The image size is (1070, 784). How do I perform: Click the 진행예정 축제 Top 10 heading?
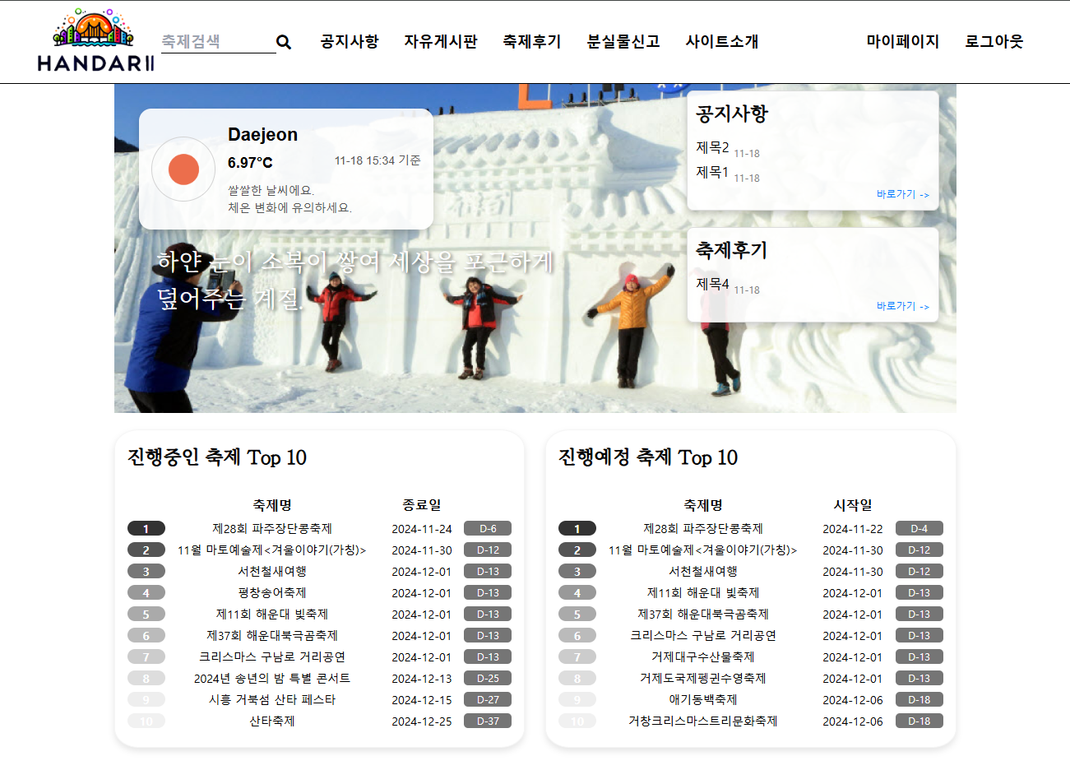tap(648, 457)
